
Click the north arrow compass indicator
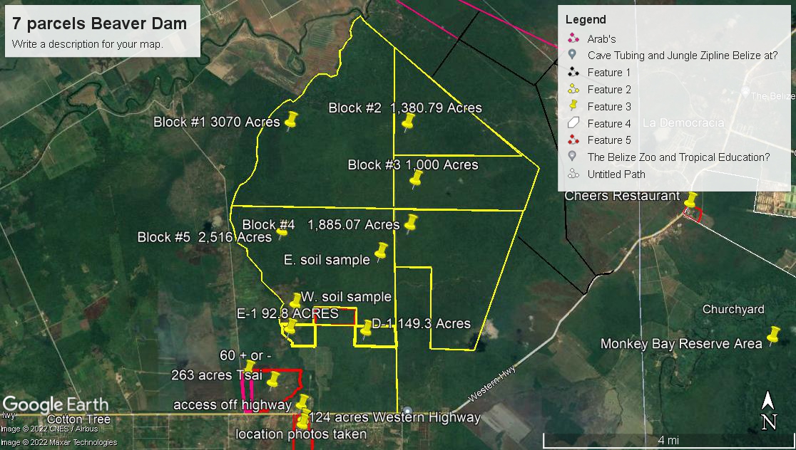768,412
